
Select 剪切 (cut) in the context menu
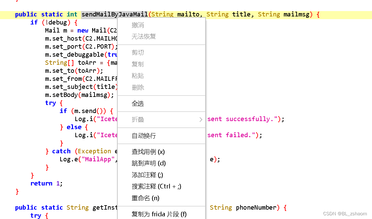(161, 52)
